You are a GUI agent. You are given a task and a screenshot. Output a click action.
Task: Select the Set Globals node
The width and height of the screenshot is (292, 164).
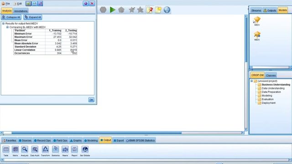(85, 151)
